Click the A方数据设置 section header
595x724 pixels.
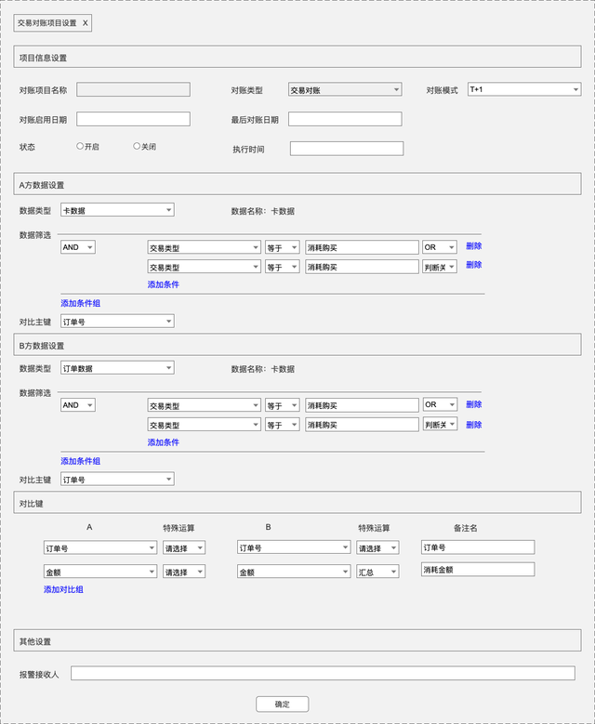(297, 184)
